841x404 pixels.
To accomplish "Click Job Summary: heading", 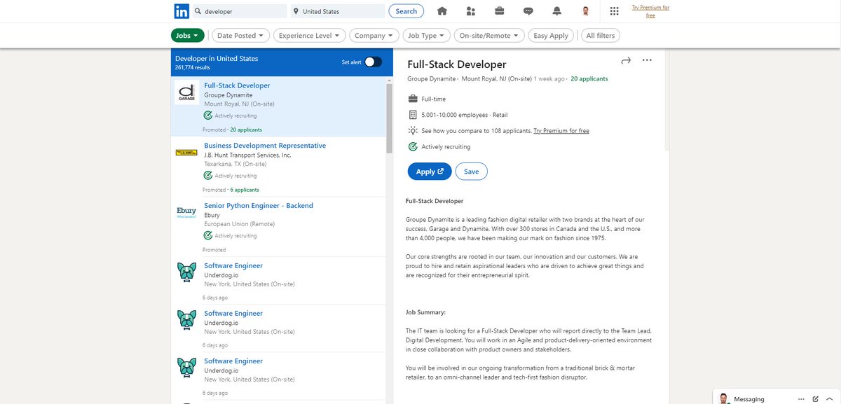I will tap(426, 312).
